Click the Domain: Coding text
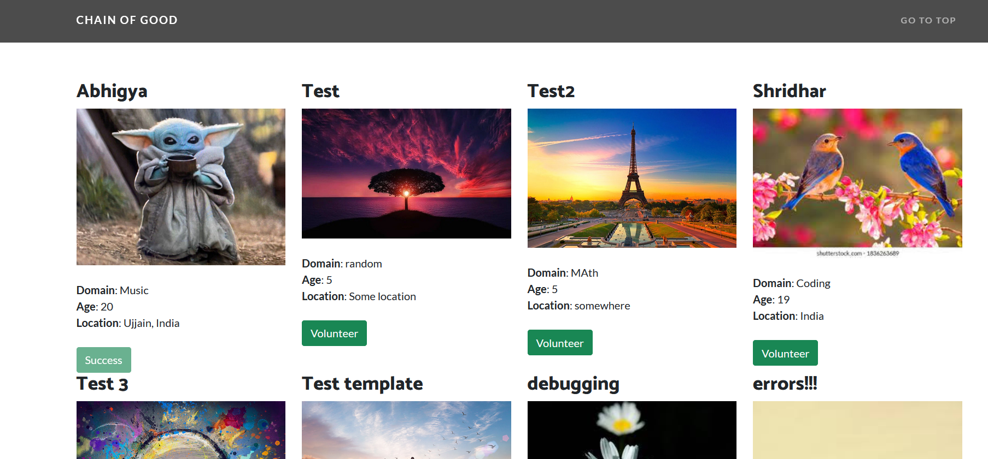 pyautogui.click(x=792, y=283)
